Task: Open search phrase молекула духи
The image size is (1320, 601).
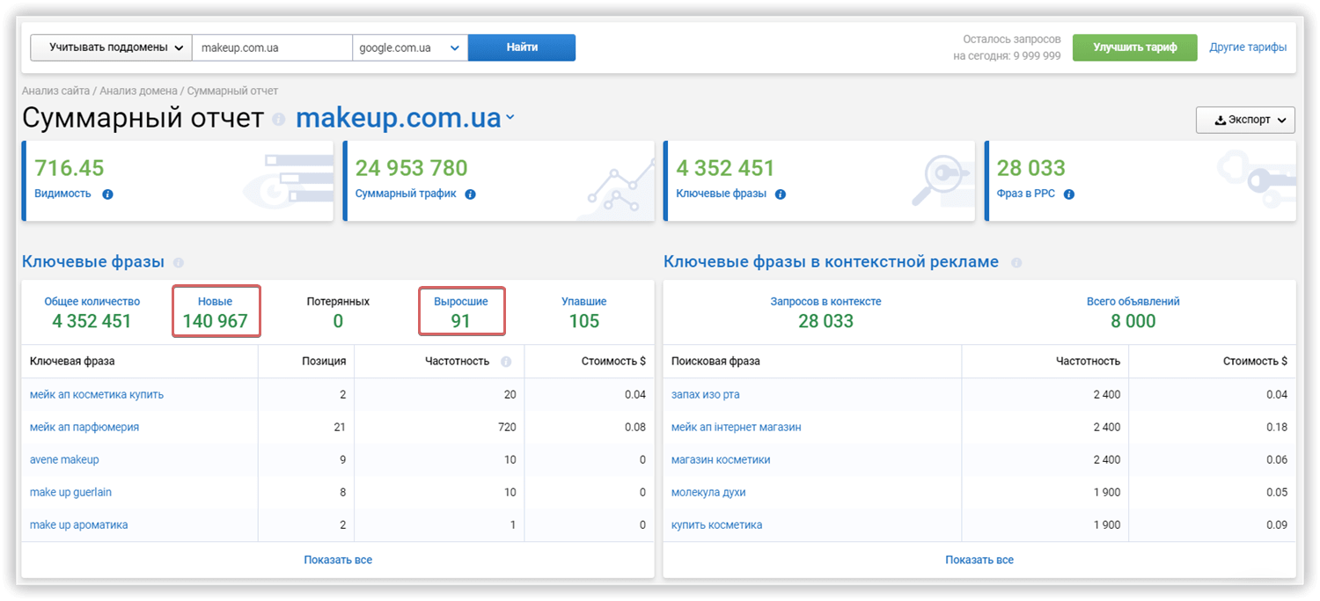Action: pos(708,492)
